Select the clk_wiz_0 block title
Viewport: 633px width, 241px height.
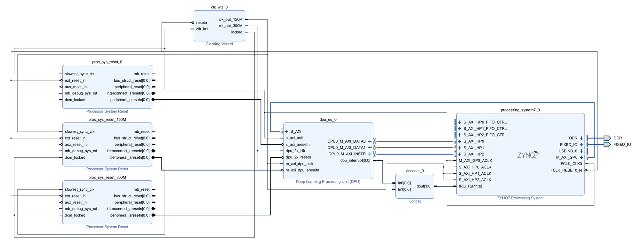point(219,7)
